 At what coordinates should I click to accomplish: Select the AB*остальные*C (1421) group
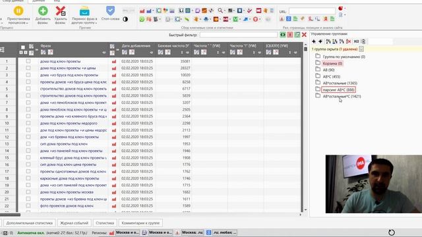point(342,96)
